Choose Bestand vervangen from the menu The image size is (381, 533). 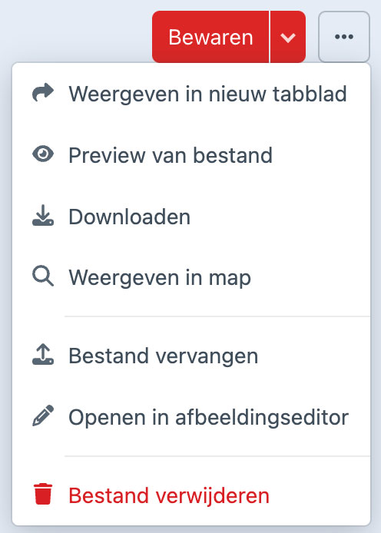point(191,356)
